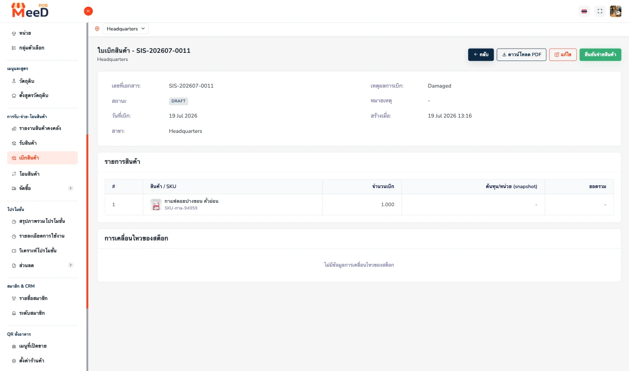Open the Headquarters branch dropdown

point(126,29)
